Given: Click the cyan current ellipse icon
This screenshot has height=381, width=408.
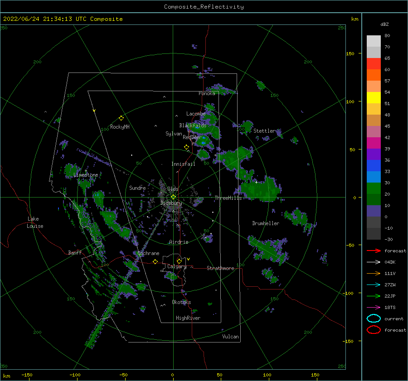Looking at the screenshot, I should click(x=374, y=318).
